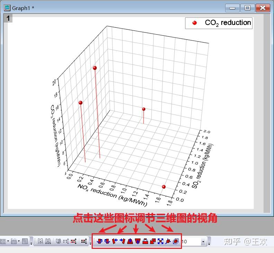Click the reset rotation icon

pyautogui.click(x=168, y=241)
